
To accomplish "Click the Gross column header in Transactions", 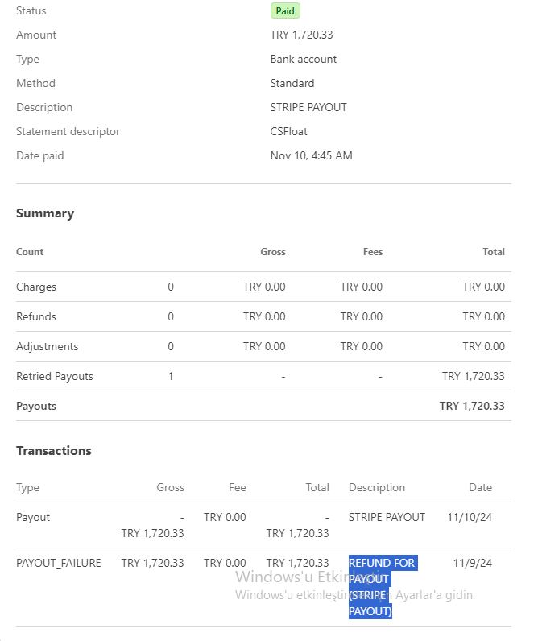I will tap(170, 487).
